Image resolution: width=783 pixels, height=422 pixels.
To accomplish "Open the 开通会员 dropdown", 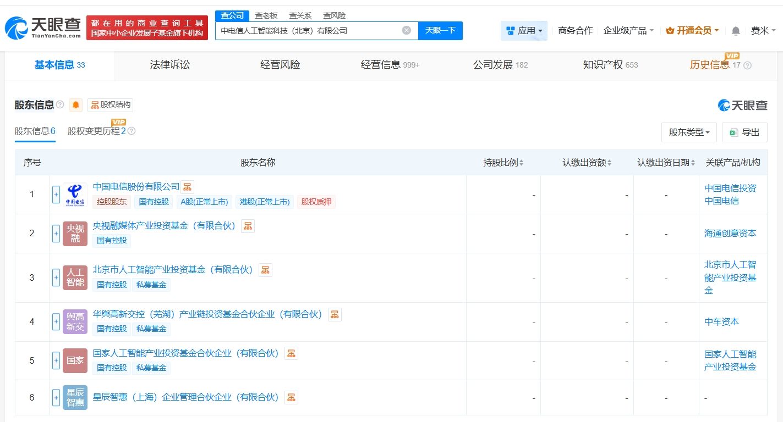I will 692,31.
